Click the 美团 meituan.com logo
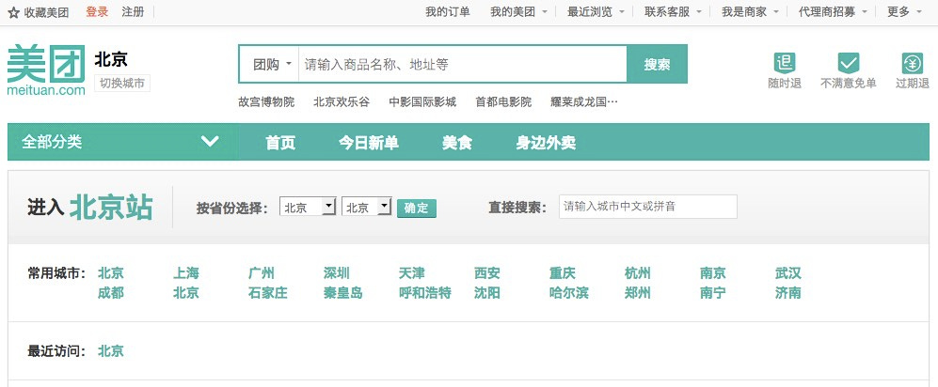 [x=46, y=70]
